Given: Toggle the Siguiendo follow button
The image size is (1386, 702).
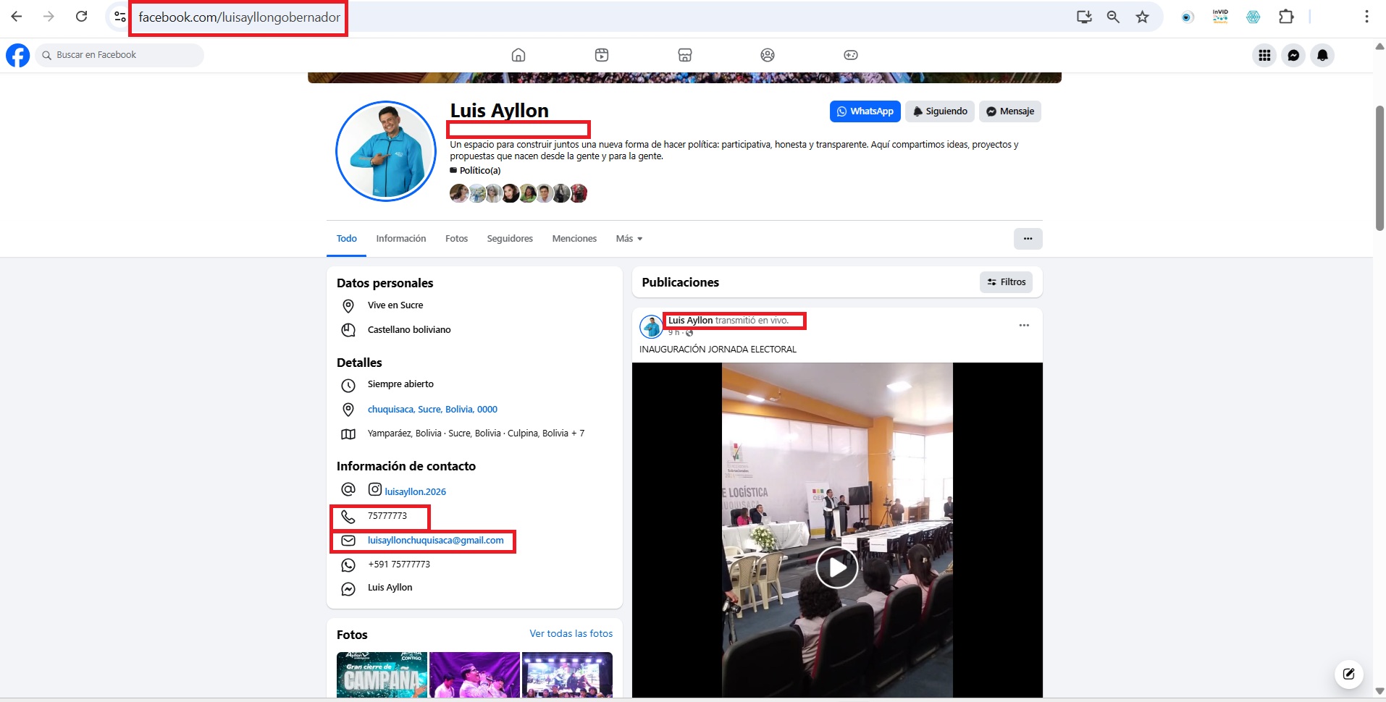Looking at the screenshot, I should point(939,111).
